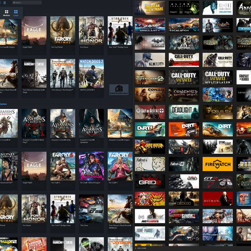Select the DiRT Rally tile
251x251 pixels.
(218, 129)
